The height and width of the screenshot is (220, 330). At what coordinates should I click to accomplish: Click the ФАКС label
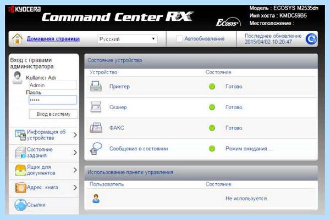pos(117,128)
